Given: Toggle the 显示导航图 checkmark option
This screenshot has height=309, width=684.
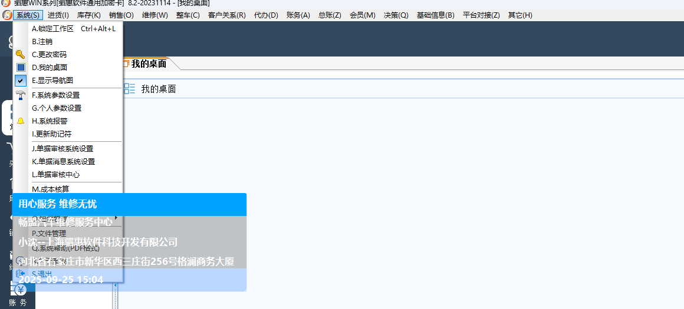Looking at the screenshot, I should point(21,81).
